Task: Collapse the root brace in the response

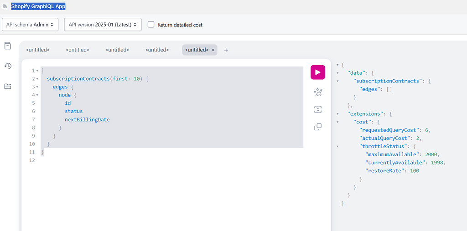Action: coord(337,65)
